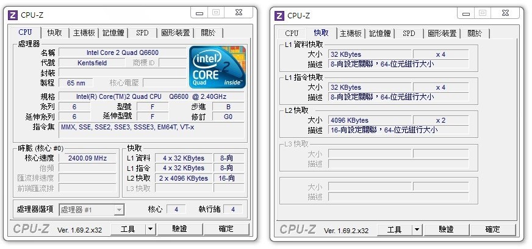Click the L2 cache size field 4096 KBytes

click(x=370, y=120)
